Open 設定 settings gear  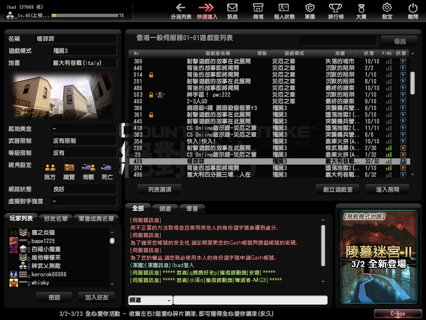pos(387,11)
